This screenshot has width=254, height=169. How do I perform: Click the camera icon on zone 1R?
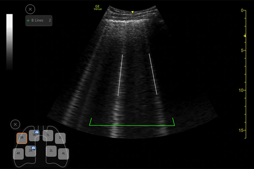(37, 132)
